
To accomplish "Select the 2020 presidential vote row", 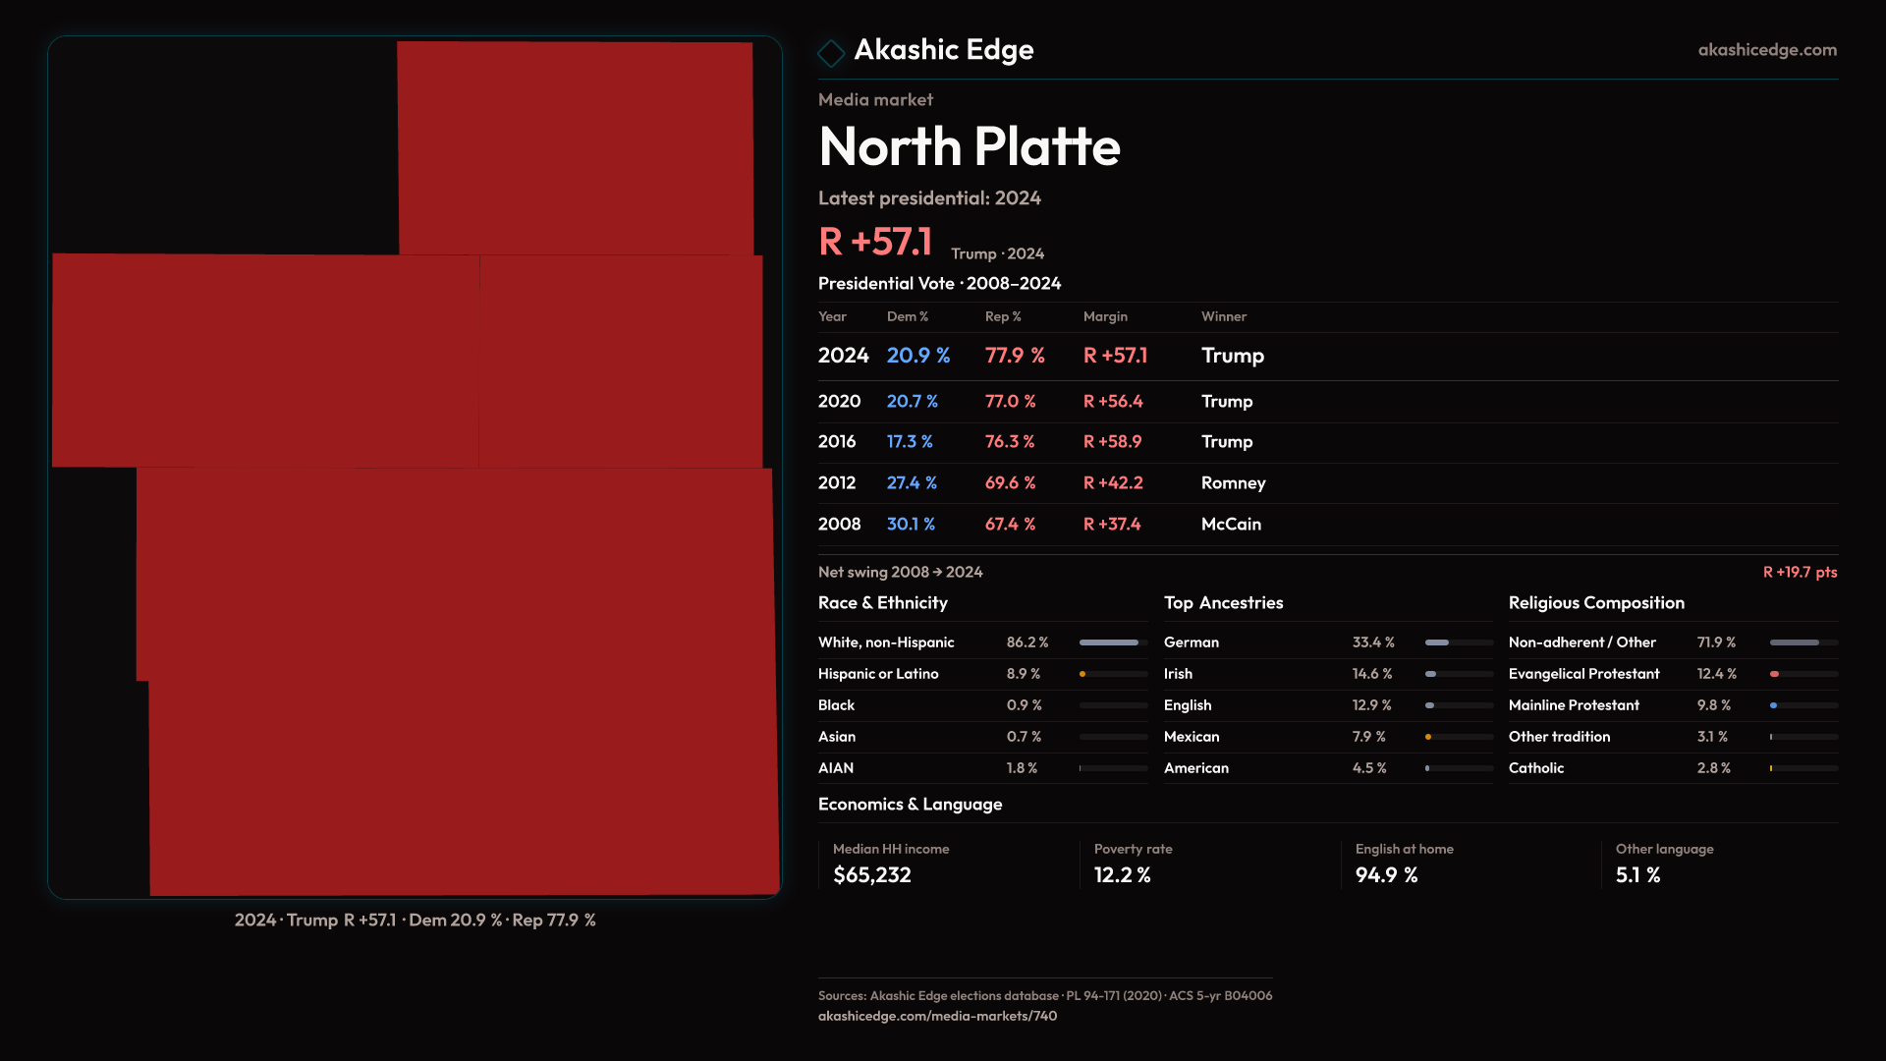I will click(1041, 402).
